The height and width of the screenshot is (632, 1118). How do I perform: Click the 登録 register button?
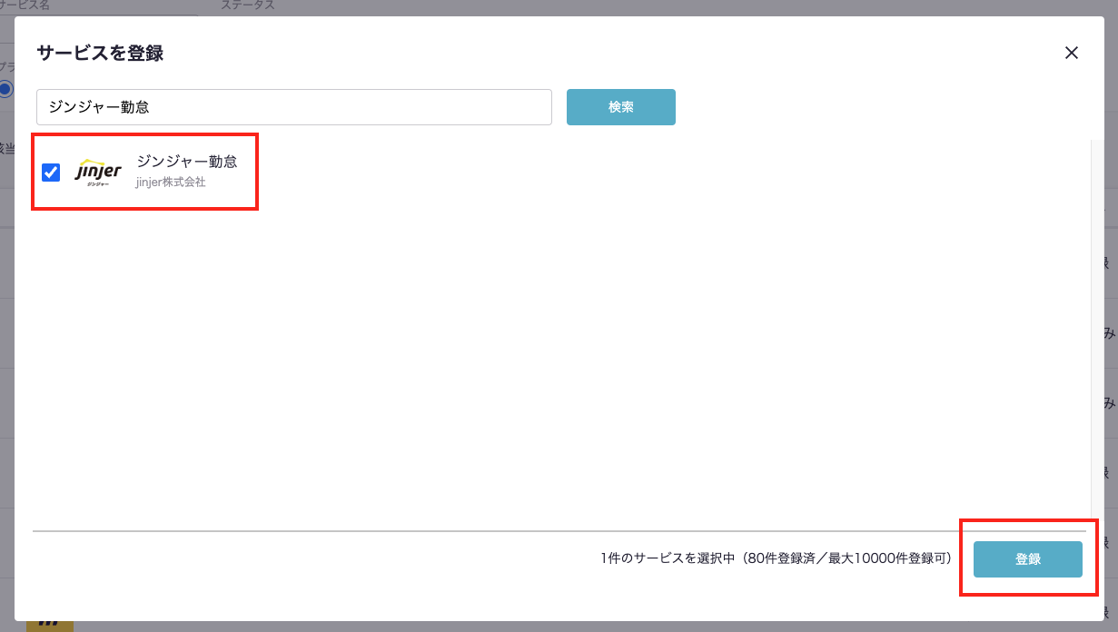click(1027, 559)
